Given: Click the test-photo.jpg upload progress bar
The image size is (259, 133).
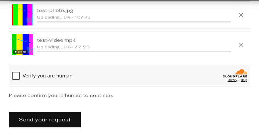Looking at the screenshot, I should [134, 22].
